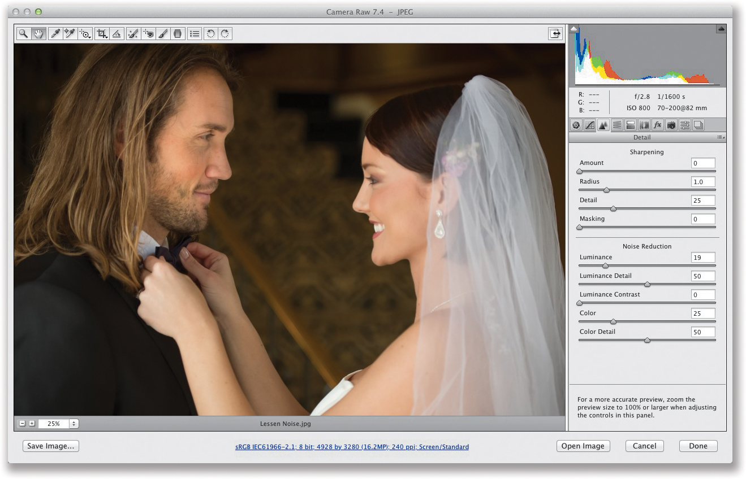Toggle highlight clipping warning in histogram

point(721,28)
